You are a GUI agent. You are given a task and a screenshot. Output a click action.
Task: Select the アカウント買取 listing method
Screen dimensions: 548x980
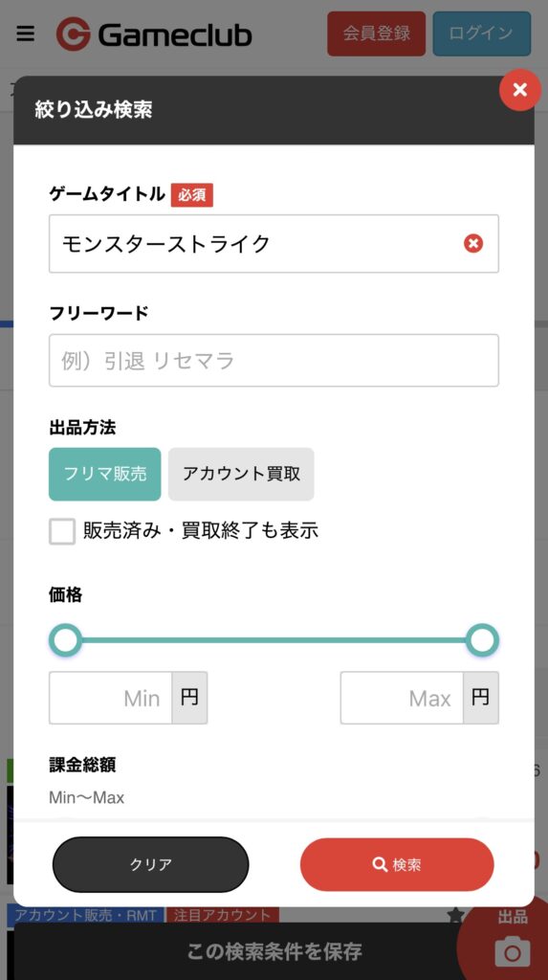(x=241, y=474)
